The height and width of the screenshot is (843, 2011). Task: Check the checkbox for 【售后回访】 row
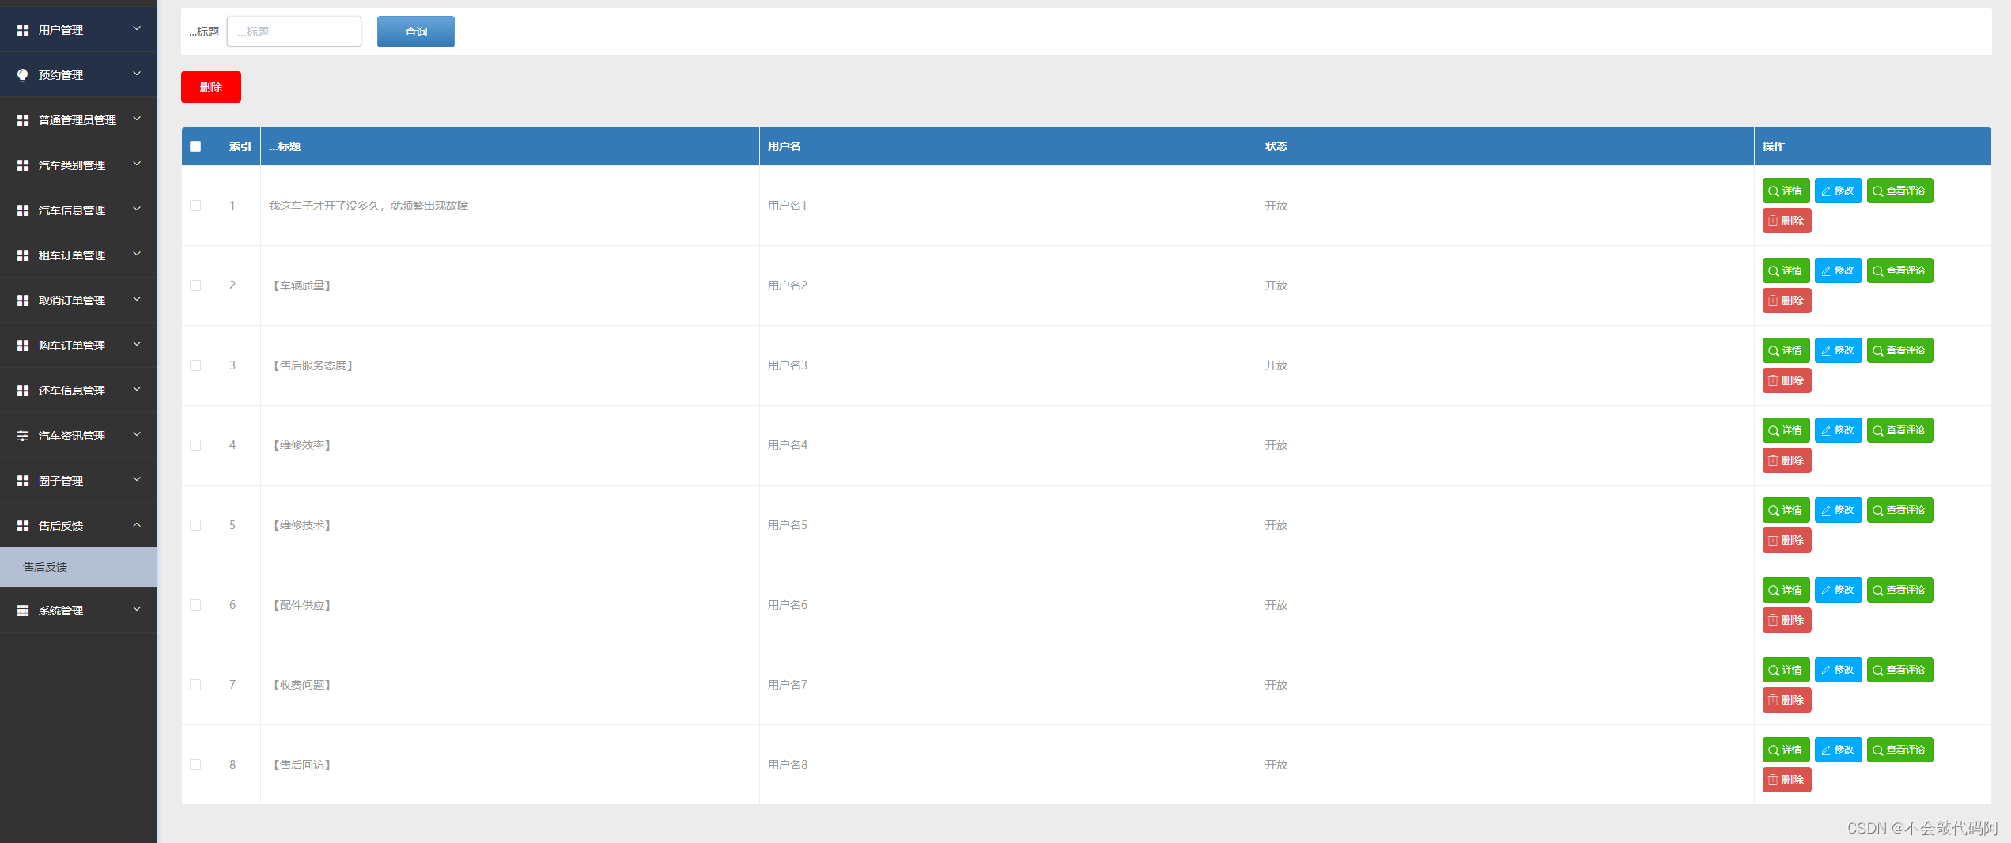pos(195,765)
